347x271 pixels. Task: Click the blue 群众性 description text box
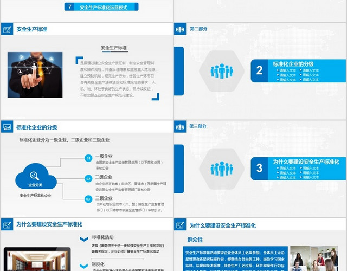pyautogui.click(x=235, y=259)
